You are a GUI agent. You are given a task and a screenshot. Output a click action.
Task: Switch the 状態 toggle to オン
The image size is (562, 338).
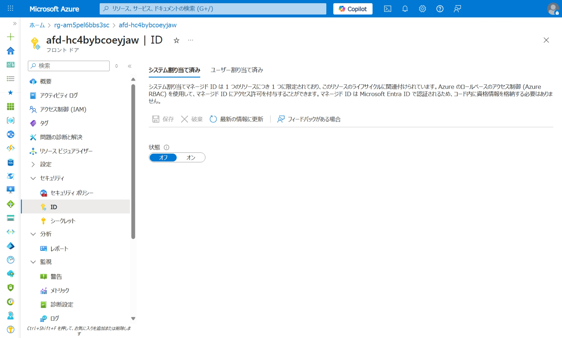191,157
